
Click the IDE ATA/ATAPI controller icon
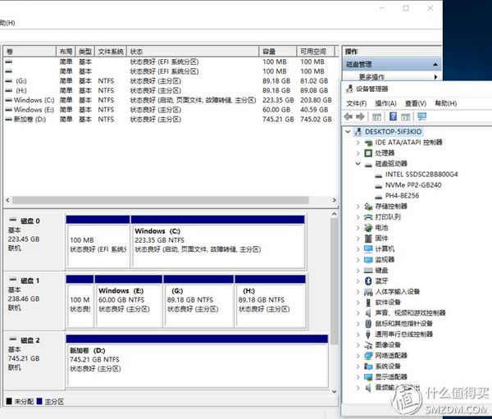coord(368,143)
